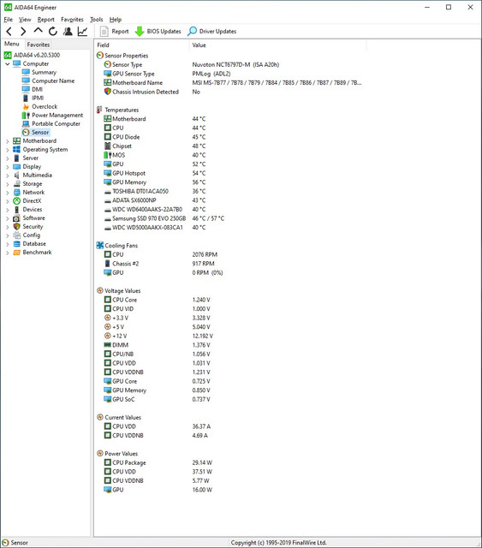This screenshot has height=548, width=482.
Task: Expand the Display tree node
Action: (x=8, y=167)
